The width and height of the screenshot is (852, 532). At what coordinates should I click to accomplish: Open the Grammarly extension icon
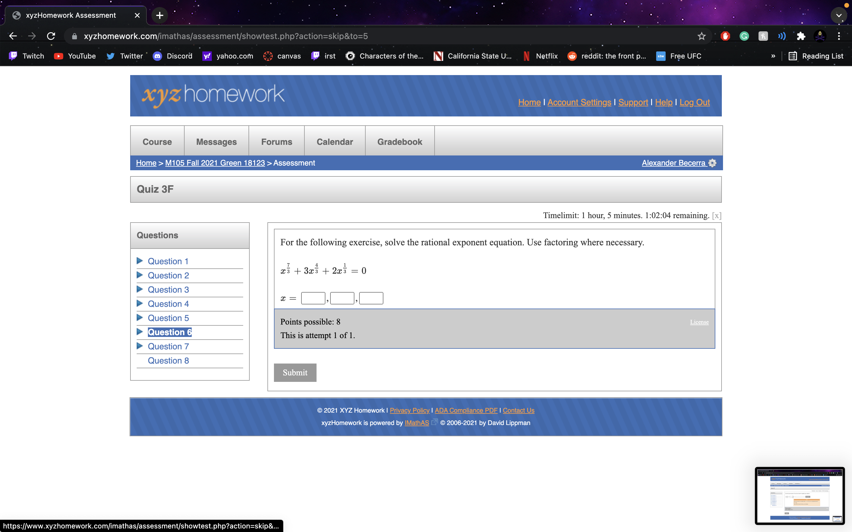coord(744,36)
